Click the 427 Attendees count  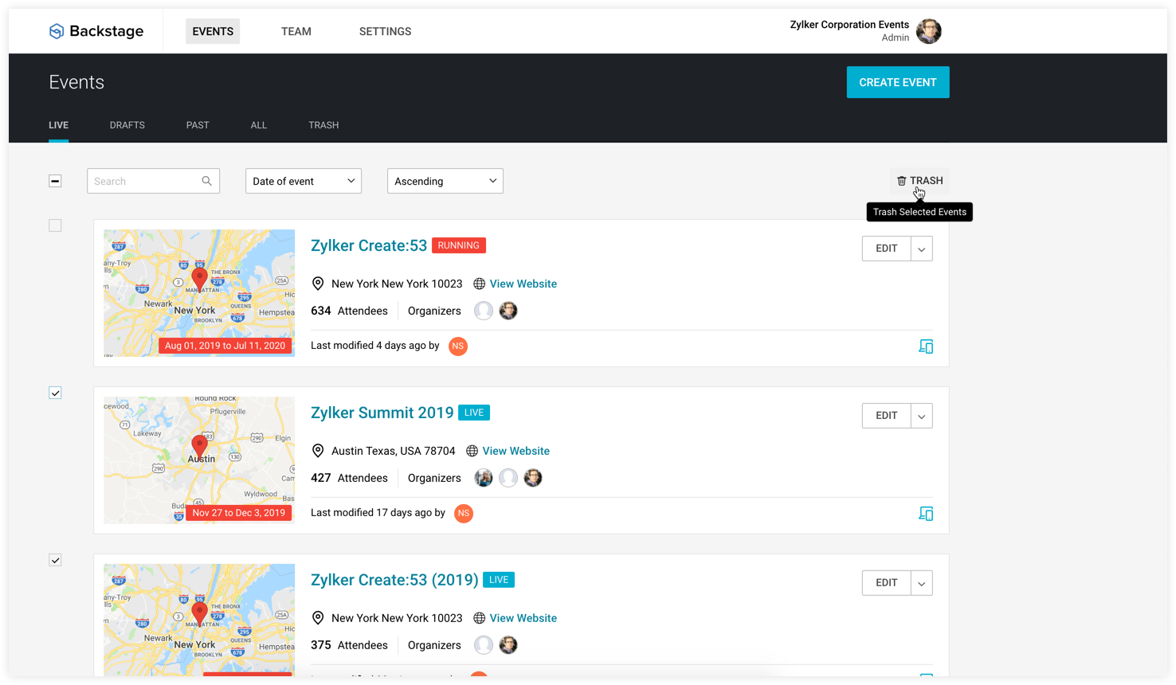(349, 478)
